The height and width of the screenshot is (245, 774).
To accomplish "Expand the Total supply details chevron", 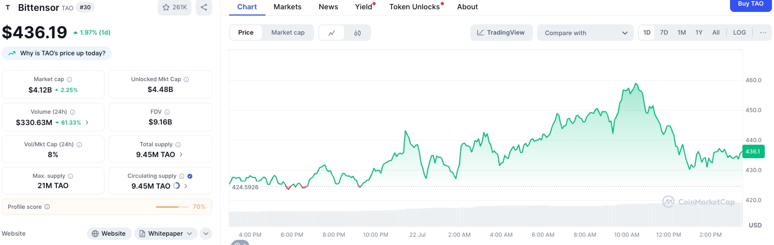I will [x=181, y=155].
